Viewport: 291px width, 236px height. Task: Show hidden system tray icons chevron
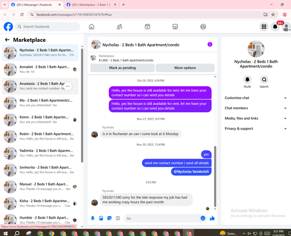244,234
